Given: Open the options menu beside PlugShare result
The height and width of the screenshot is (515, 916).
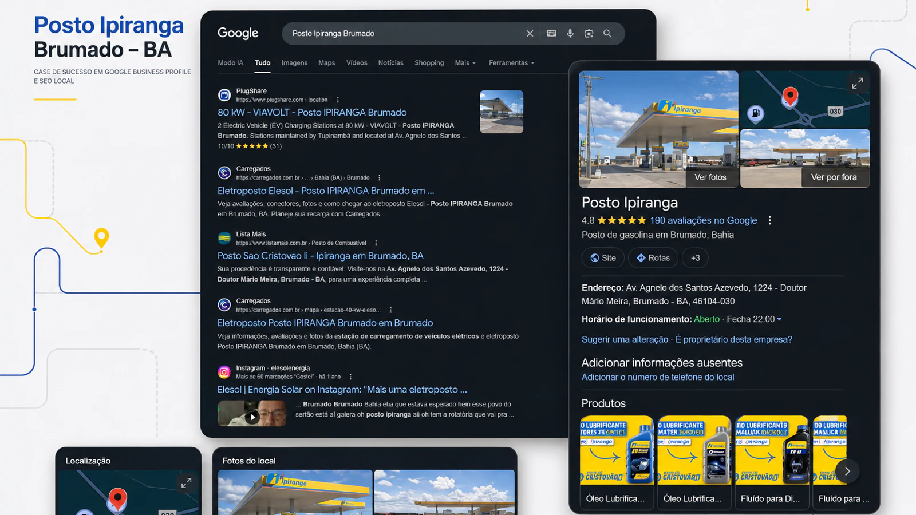Looking at the screenshot, I should [338, 100].
